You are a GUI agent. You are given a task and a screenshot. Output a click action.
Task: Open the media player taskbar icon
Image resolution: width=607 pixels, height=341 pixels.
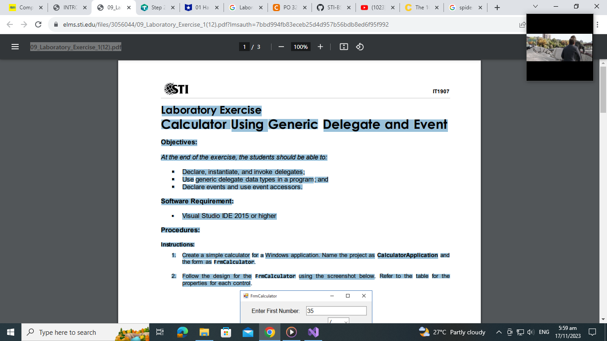coord(291,332)
